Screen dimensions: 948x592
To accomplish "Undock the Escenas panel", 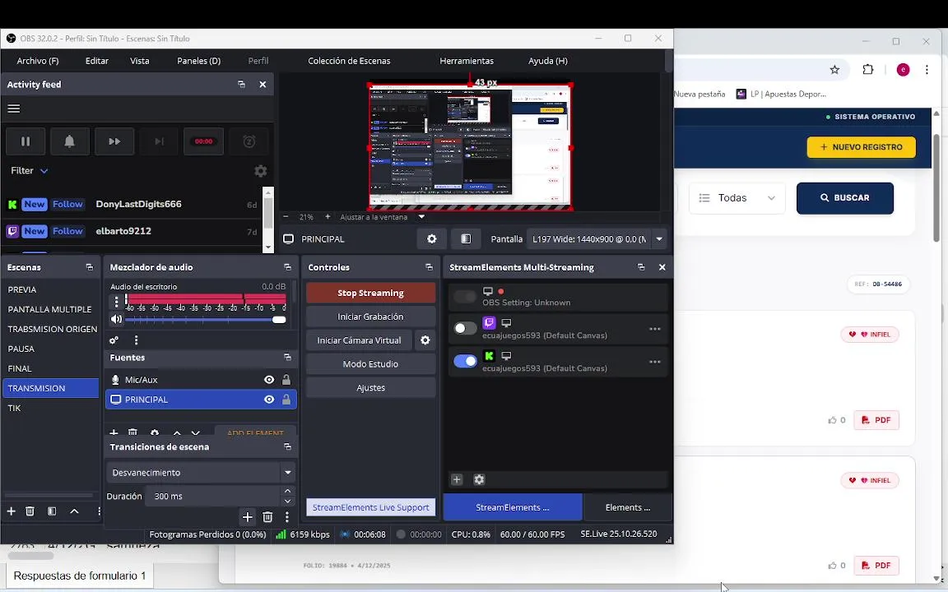I will 90,267.
